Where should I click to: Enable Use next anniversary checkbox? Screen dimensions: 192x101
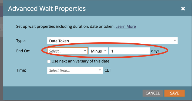coord(49,61)
